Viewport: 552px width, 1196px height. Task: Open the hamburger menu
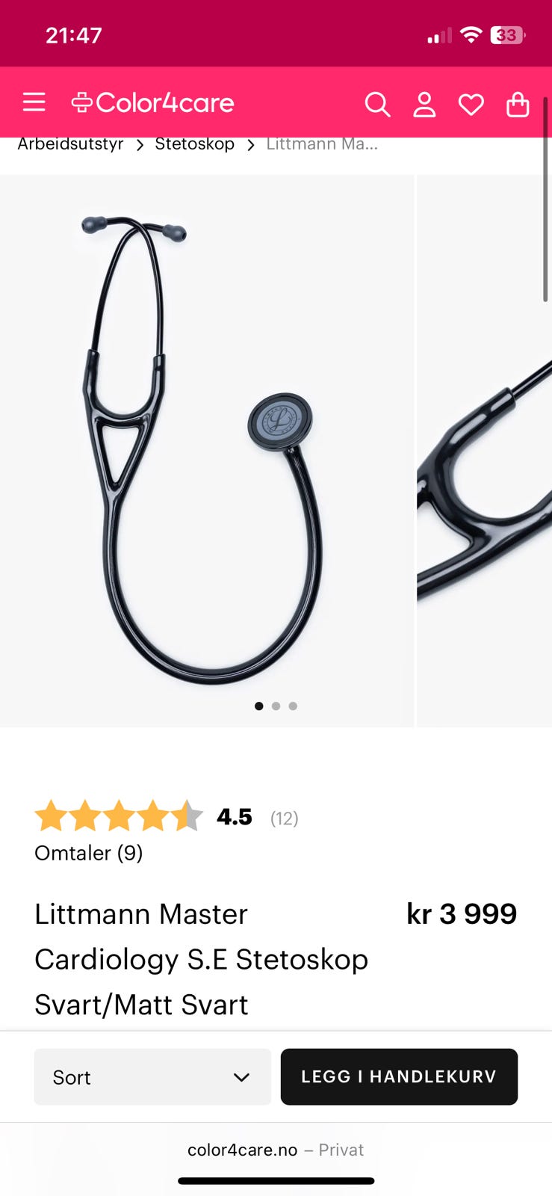34,102
